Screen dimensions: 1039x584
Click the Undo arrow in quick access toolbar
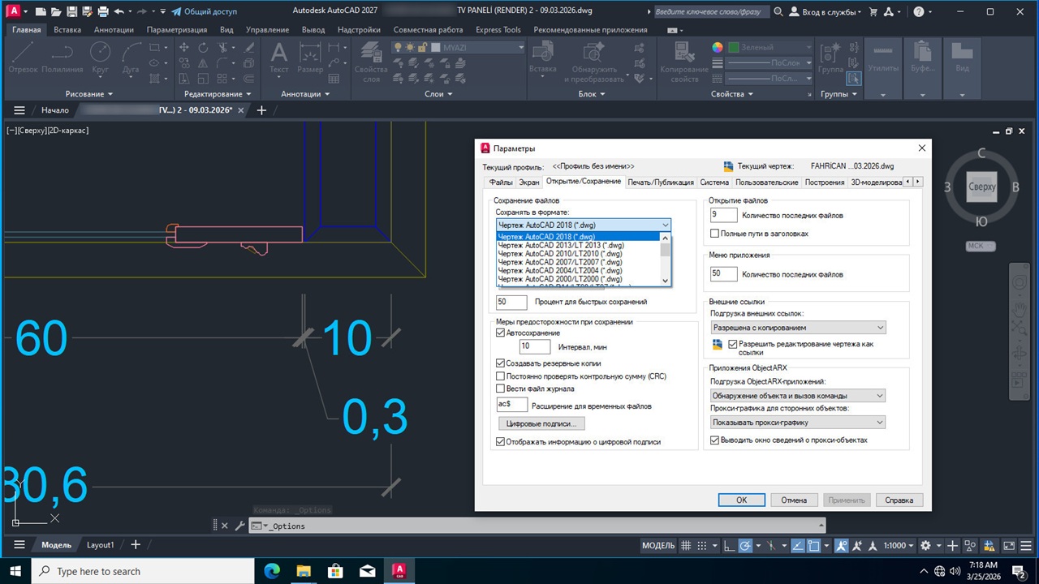119,12
